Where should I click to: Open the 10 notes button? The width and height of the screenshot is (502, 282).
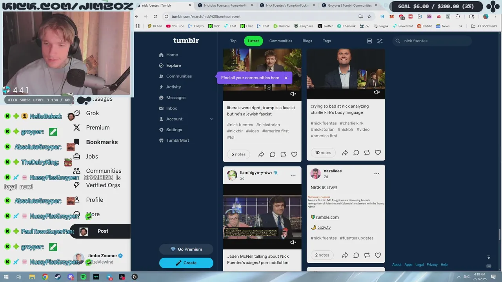coord(323,153)
